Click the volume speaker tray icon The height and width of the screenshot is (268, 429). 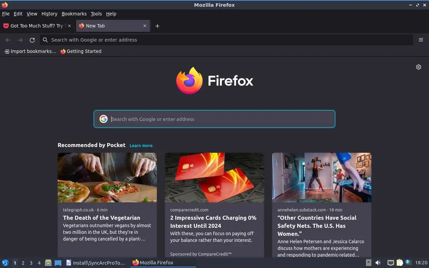378,263
